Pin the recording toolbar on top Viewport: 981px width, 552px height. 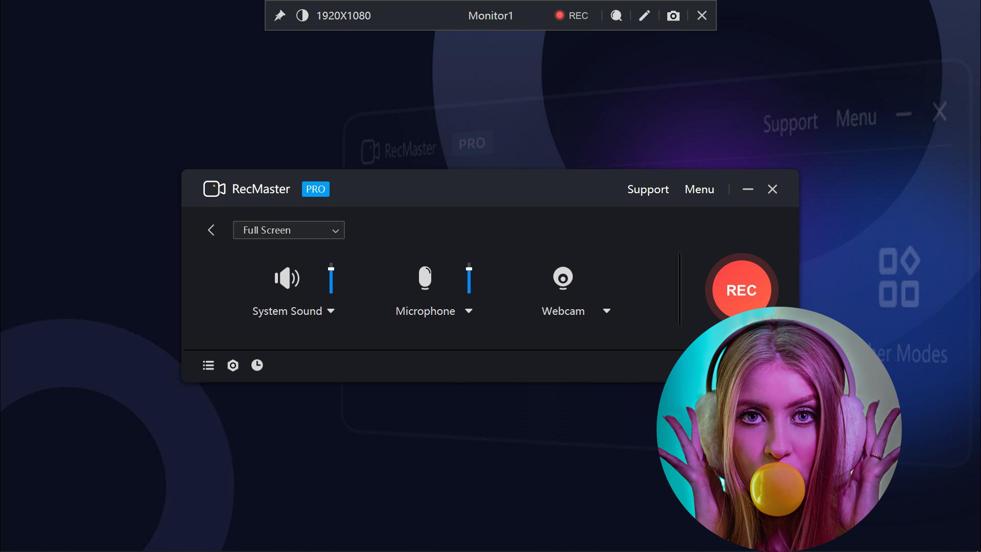click(x=280, y=15)
